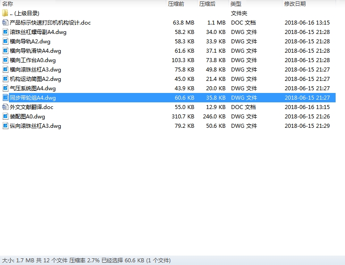Click the parent directory folder icon

coord(5,13)
